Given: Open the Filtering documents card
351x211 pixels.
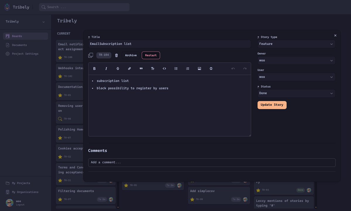Looking at the screenshot, I should (86, 196).
